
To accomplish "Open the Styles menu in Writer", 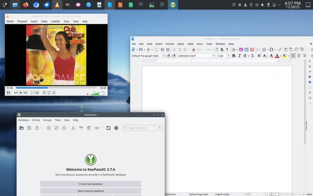I will [x=180, y=44].
